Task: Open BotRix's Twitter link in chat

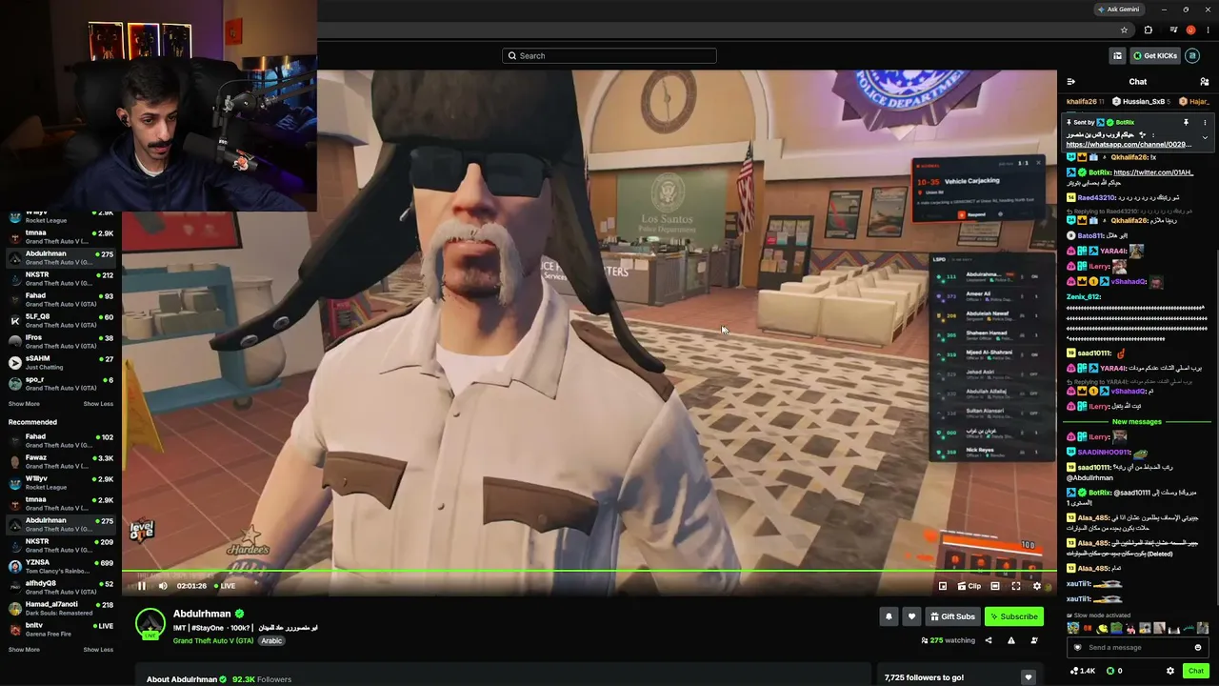Action: coord(1153,172)
